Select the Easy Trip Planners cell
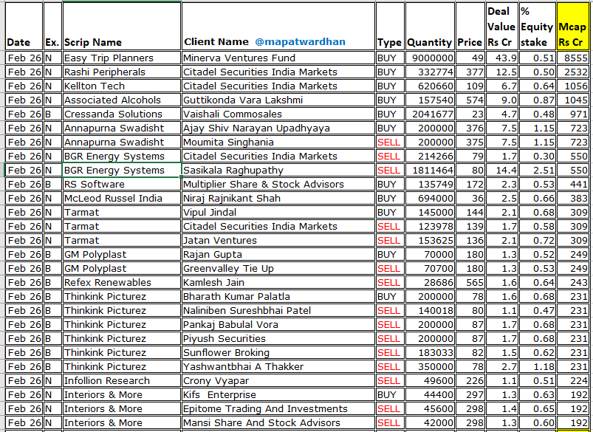 click(x=121, y=58)
